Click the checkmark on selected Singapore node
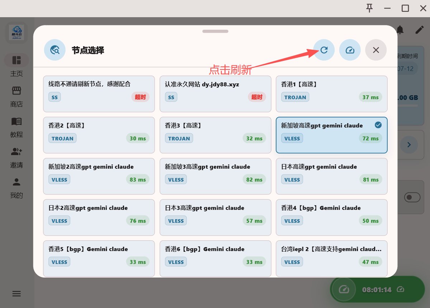This screenshot has width=430, height=308. (x=378, y=125)
